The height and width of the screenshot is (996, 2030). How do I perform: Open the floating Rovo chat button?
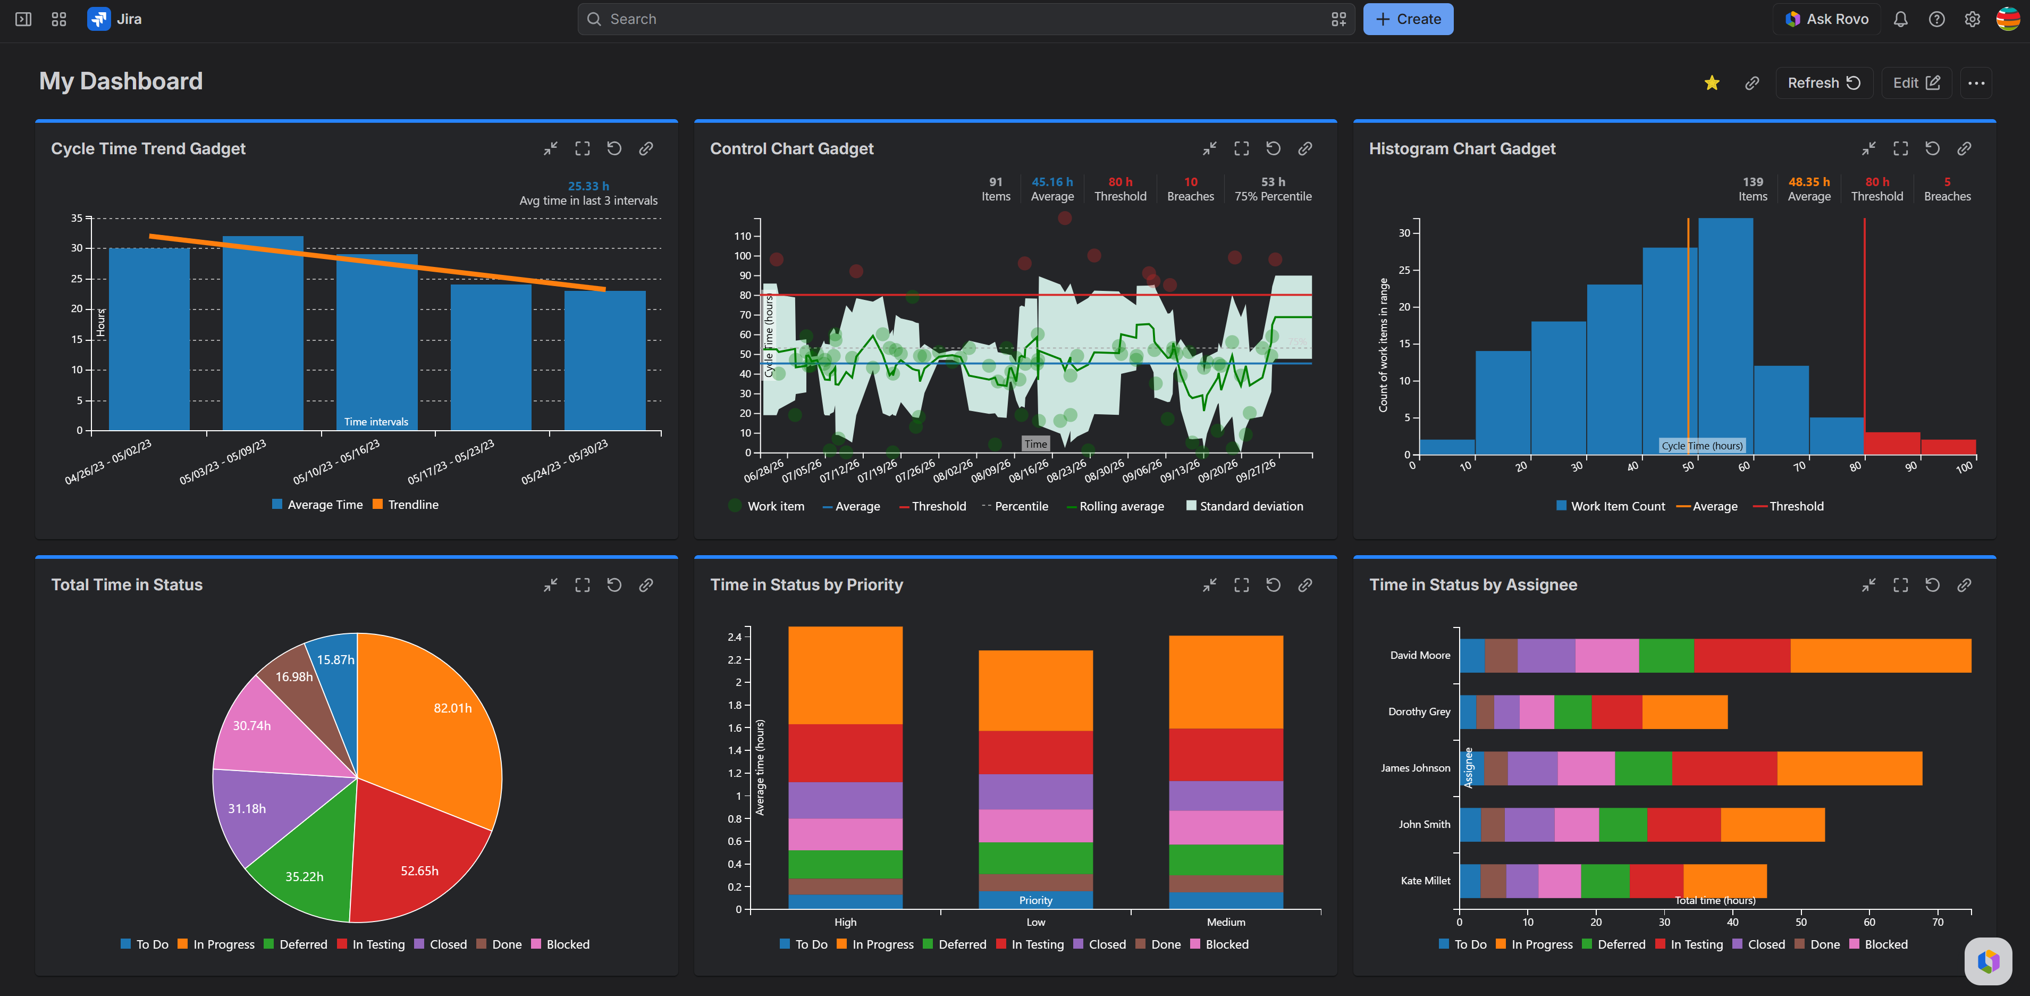(x=1987, y=960)
